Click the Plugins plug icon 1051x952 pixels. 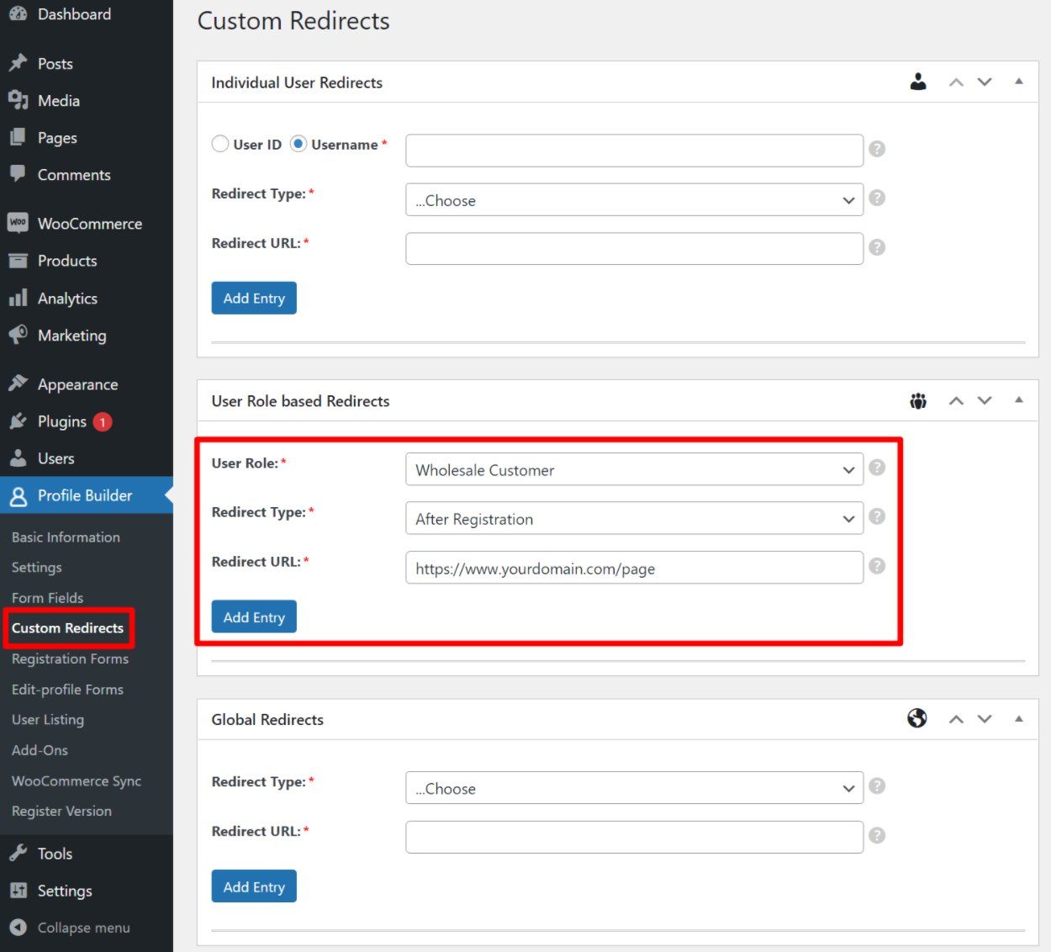point(18,421)
